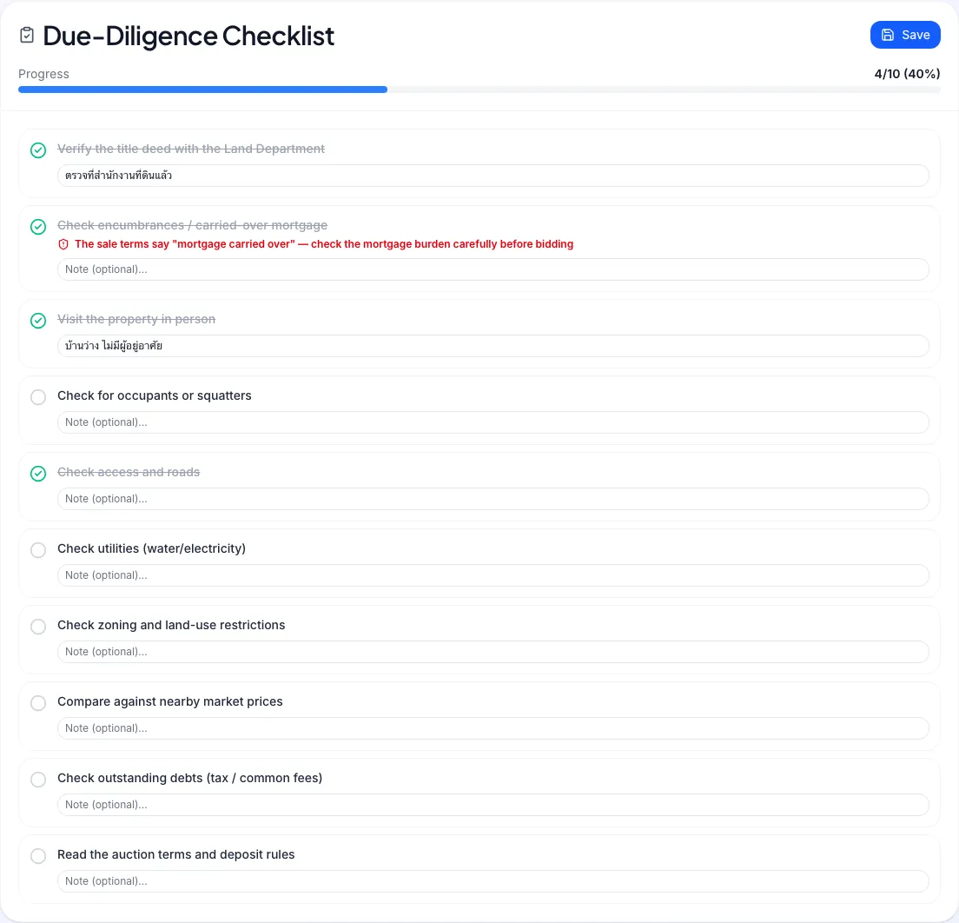Uncheck Visit the property in person
959x923 pixels.
(38, 320)
